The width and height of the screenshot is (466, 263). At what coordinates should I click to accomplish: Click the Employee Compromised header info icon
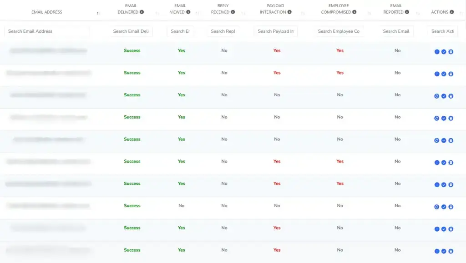click(354, 12)
